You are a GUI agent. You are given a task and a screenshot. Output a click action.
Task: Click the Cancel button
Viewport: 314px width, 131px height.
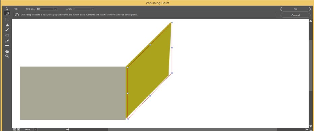click(295, 15)
